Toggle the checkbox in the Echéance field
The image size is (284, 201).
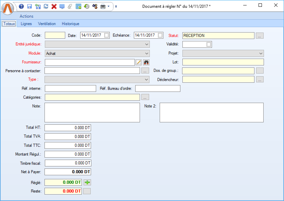[x=160, y=35]
